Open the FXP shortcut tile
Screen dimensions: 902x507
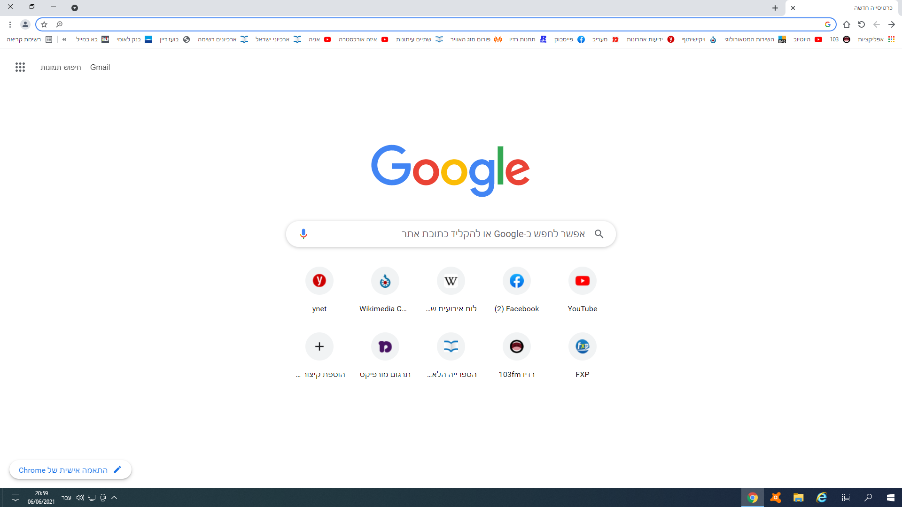pyautogui.click(x=582, y=346)
